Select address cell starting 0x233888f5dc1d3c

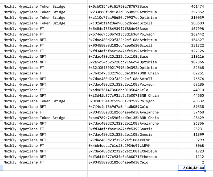(113, 12)
